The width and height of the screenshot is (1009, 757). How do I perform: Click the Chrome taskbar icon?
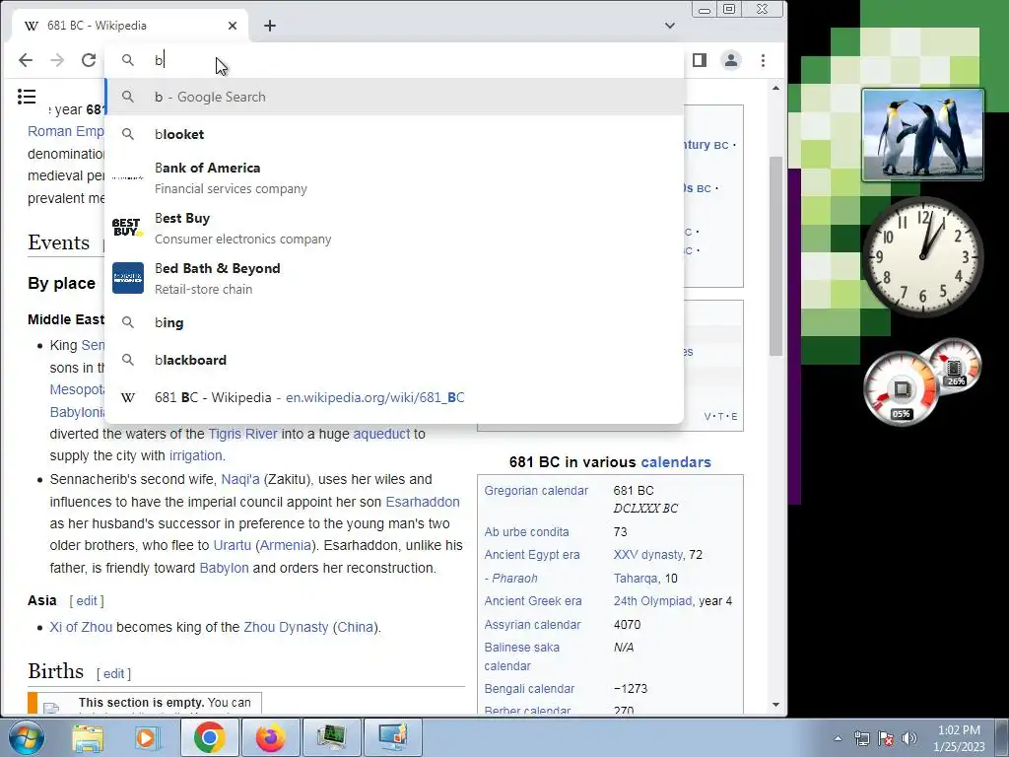coord(210,737)
